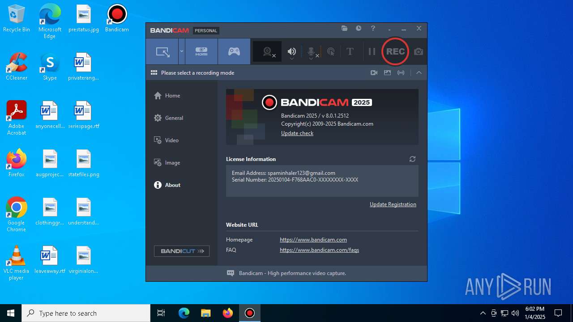Screen dimensions: 573x322
Task: Open the taskbar clock and date
Action: point(535,313)
